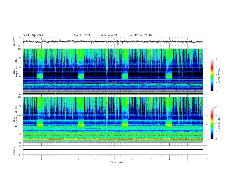
Task: Click the '10' tick on the time axis
Action: pos(206,159)
